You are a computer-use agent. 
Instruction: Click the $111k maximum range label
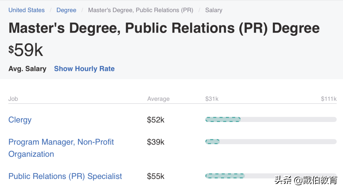click(328, 99)
